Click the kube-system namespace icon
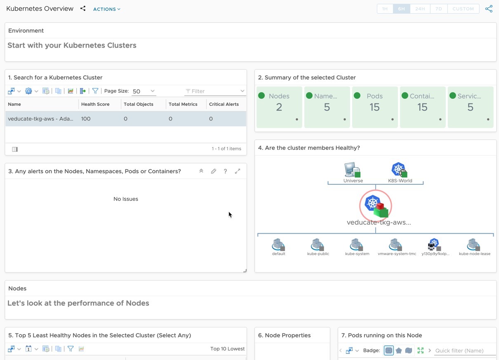Screen dimensions: 499x360 click(x=356, y=245)
